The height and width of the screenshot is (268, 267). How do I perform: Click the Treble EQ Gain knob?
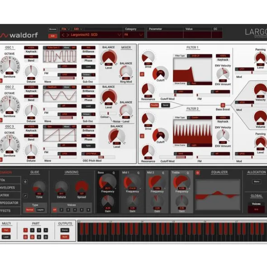182,201
